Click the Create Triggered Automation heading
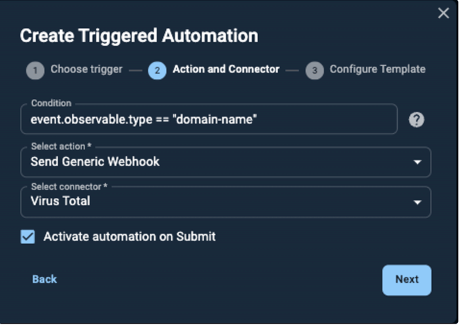460x325 pixels. click(x=139, y=36)
